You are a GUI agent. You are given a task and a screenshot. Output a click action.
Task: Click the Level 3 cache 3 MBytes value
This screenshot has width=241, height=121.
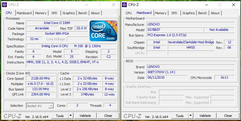[87, 95]
